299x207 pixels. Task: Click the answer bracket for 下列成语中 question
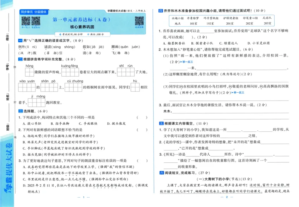pos(142,117)
